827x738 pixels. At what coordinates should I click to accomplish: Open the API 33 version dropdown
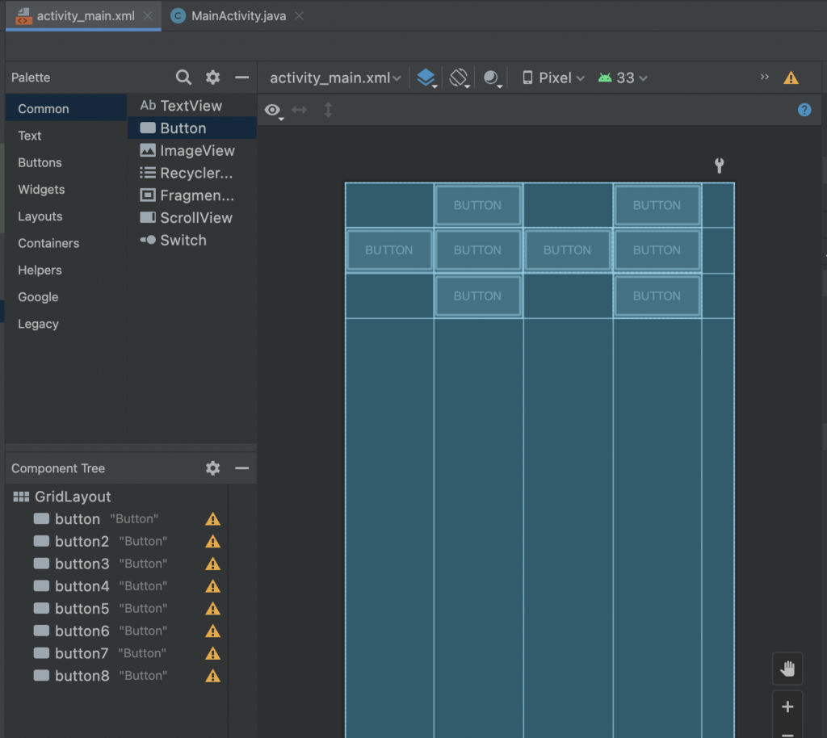(621, 78)
